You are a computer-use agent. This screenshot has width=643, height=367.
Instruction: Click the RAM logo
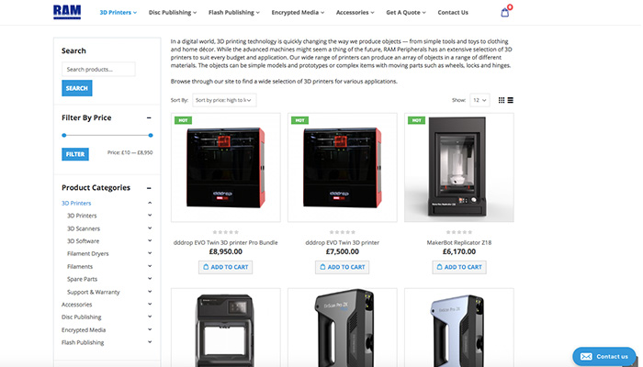67,12
